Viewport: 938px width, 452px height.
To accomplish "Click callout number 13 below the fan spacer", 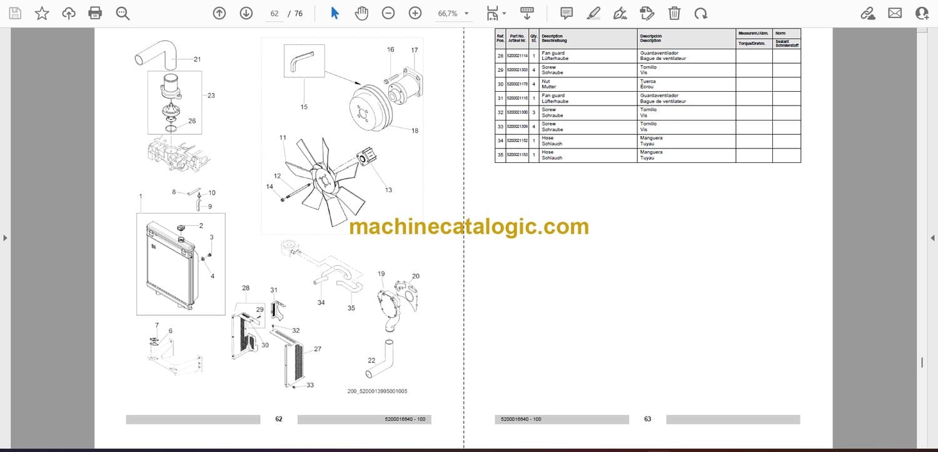I will 388,190.
